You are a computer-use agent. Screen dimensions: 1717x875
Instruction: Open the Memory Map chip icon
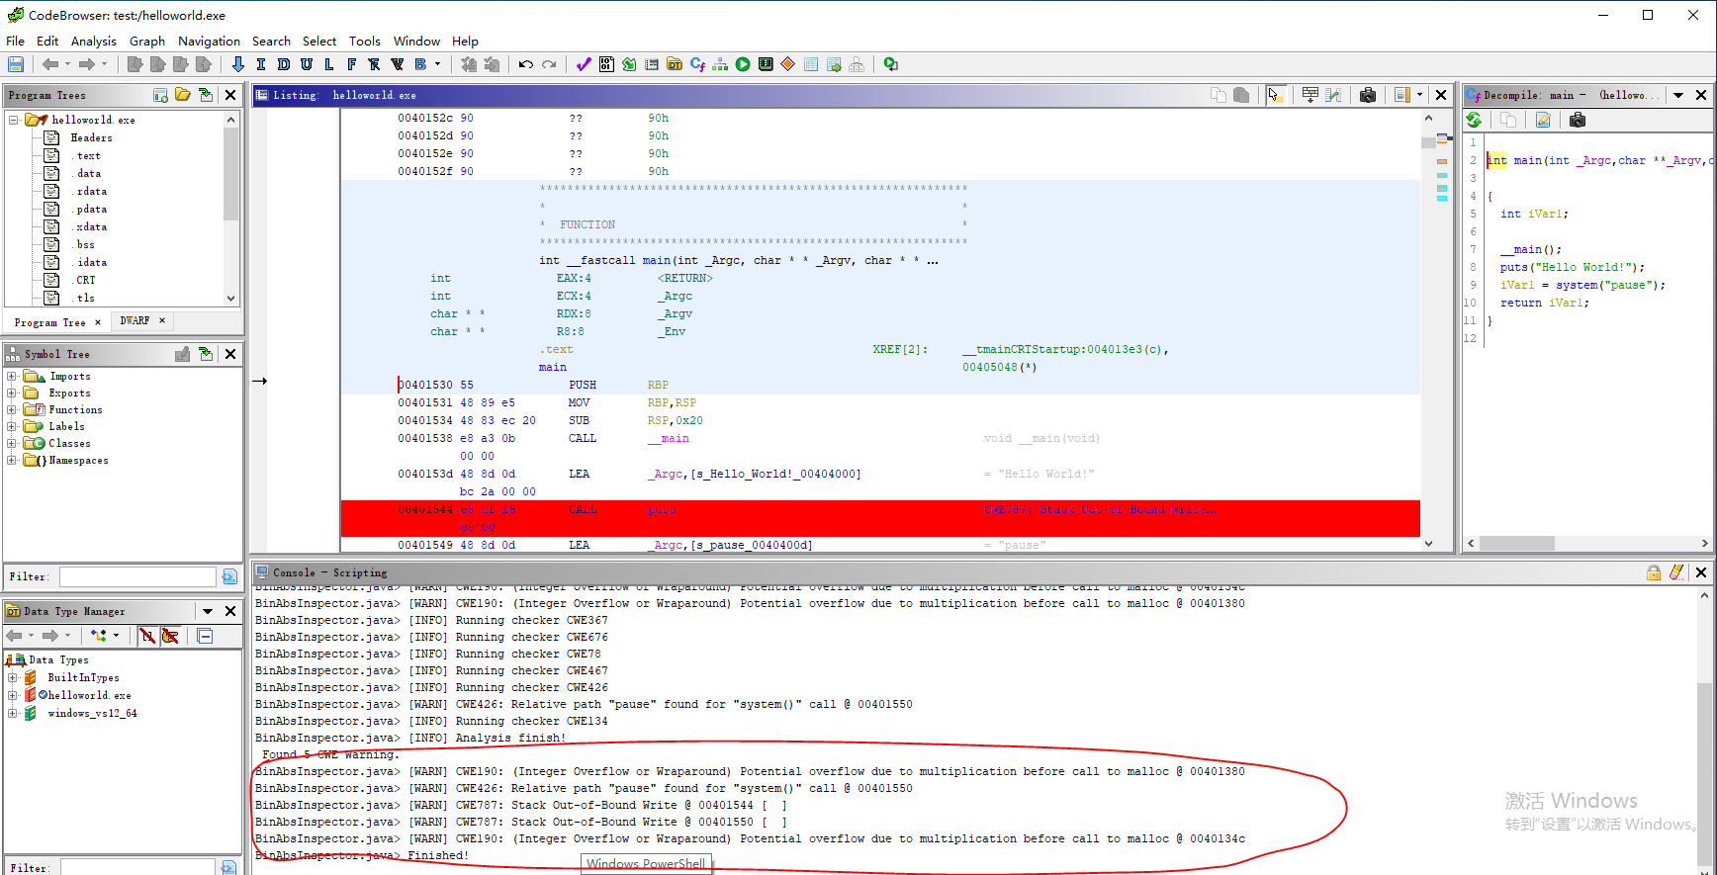(x=766, y=64)
